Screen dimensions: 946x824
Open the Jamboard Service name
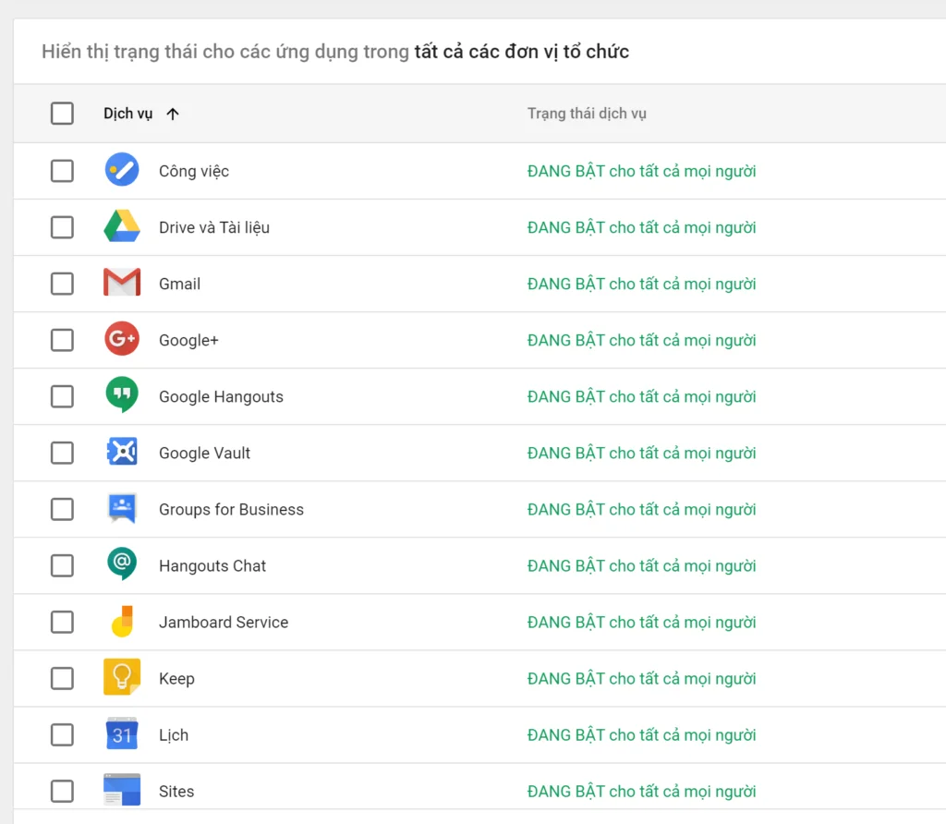(x=224, y=622)
